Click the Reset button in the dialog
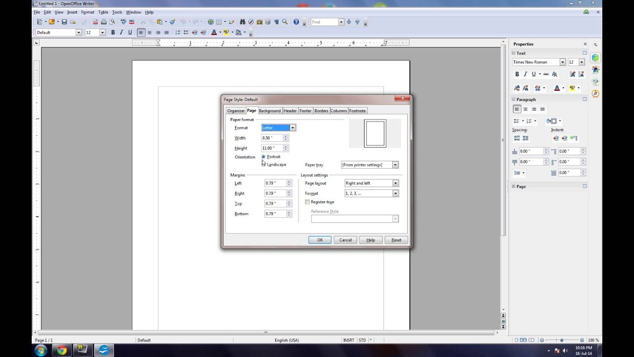Image resolution: width=634 pixels, height=357 pixels. pyautogui.click(x=396, y=240)
